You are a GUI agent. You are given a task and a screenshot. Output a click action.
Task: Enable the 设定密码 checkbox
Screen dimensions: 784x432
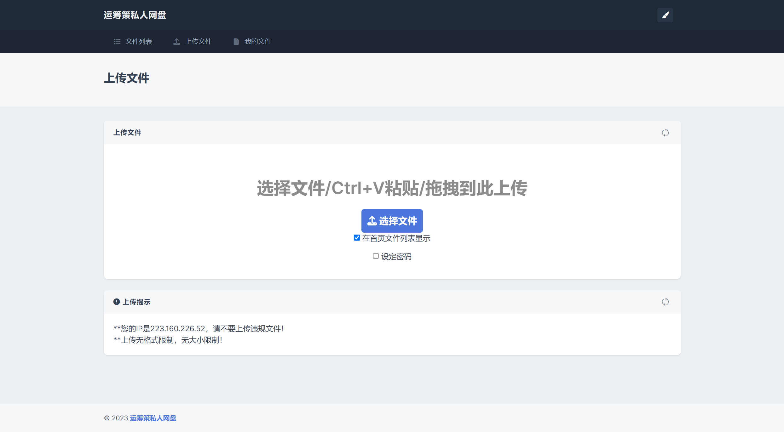tap(376, 256)
